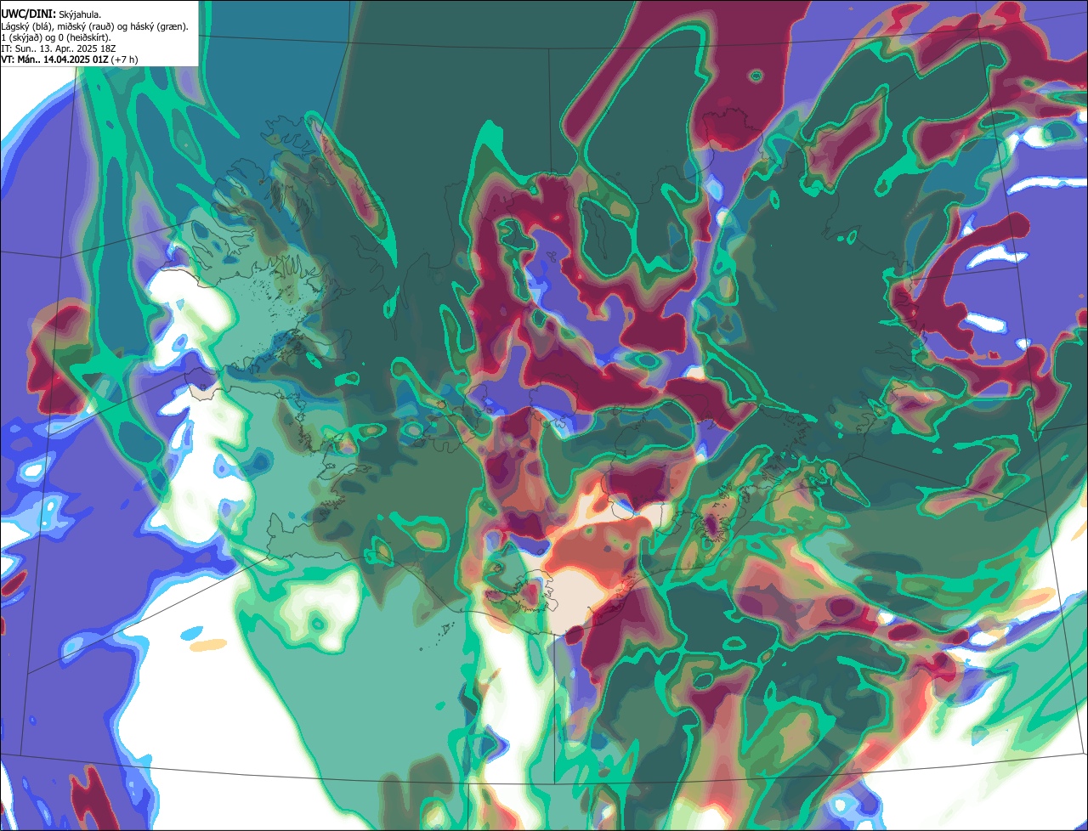Click the "VT: Mán.. 14.04.2025 01Z (+7 h)" line

coord(70,59)
